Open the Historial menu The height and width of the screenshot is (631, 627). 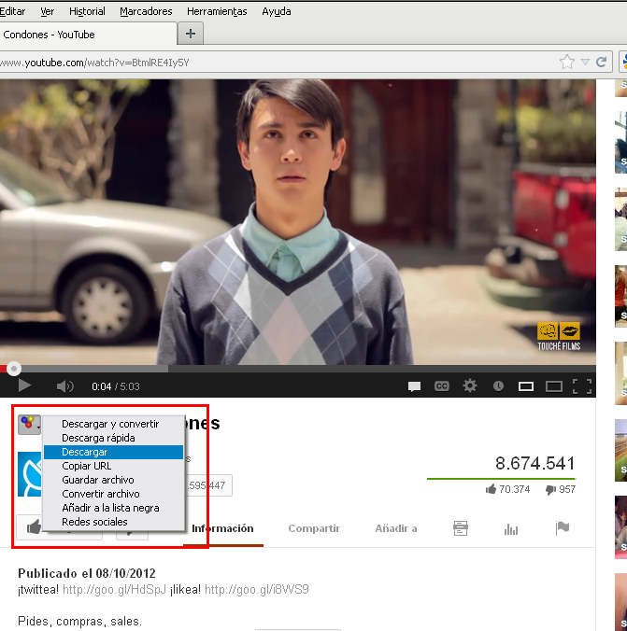pyautogui.click(x=87, y=11)
